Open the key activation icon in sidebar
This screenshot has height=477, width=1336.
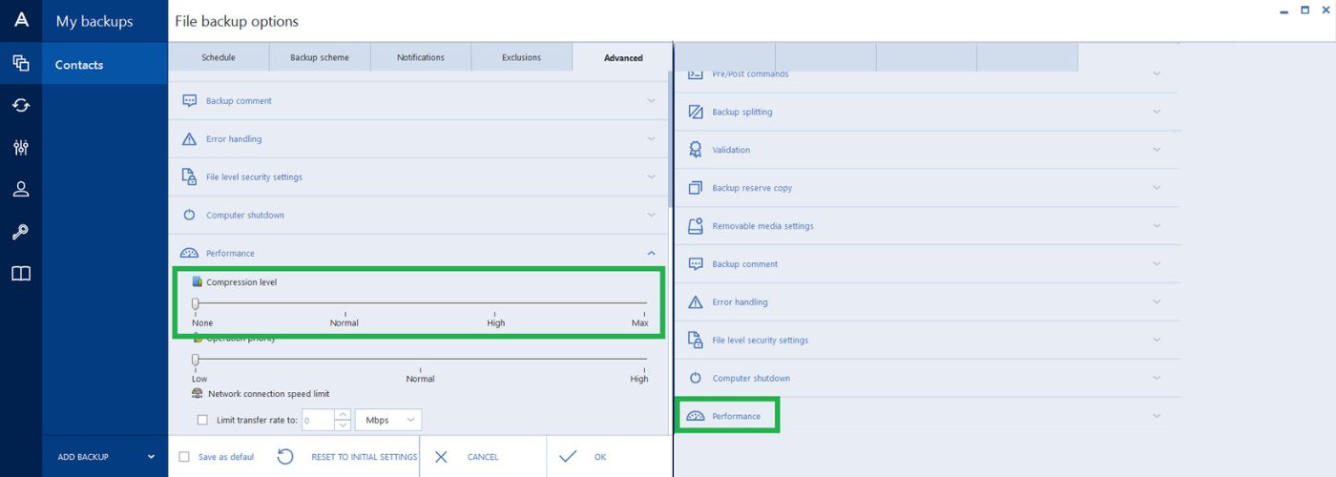pyautogui.click(x=20, y=232)
